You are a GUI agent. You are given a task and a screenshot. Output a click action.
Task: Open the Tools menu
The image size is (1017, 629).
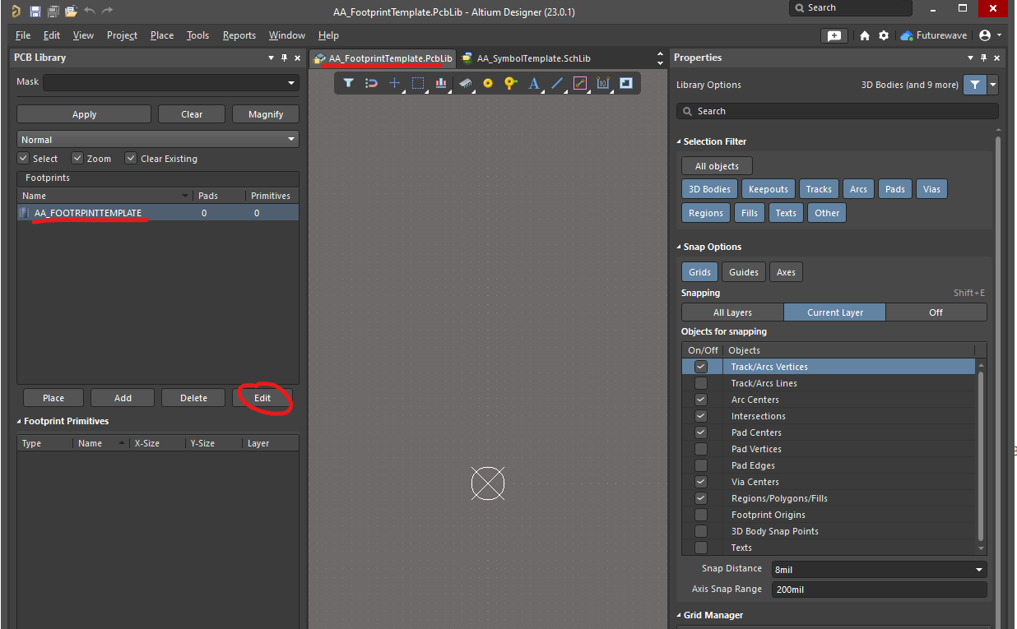point(197,35)
